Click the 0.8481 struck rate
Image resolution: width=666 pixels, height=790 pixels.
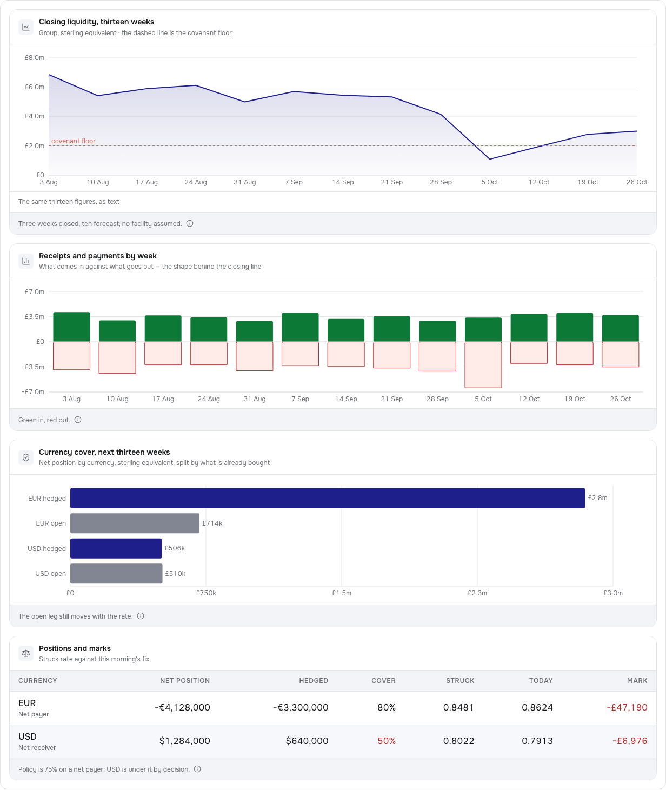click(x=458, y=707)
